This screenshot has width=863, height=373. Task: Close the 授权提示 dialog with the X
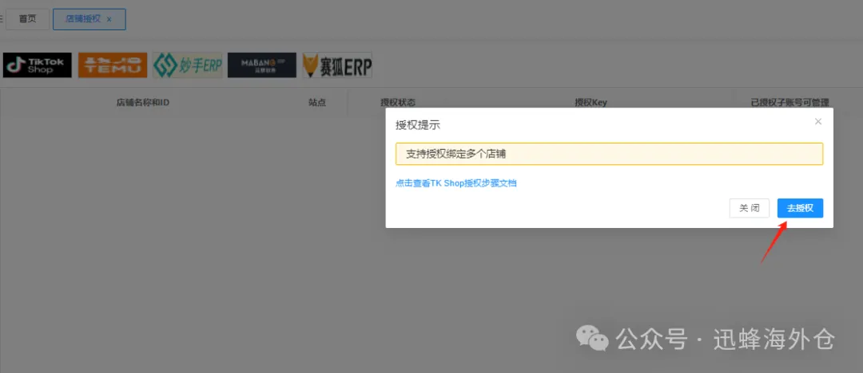click(x=817, y=122)
